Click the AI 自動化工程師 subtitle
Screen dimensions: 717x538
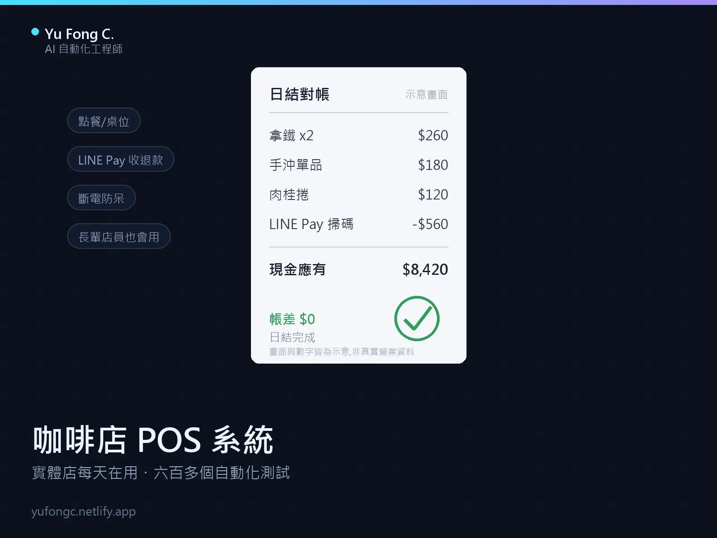84,49
